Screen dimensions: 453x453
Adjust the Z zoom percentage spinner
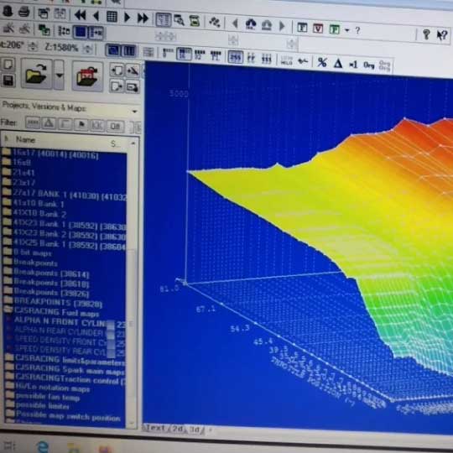point(88,49)
